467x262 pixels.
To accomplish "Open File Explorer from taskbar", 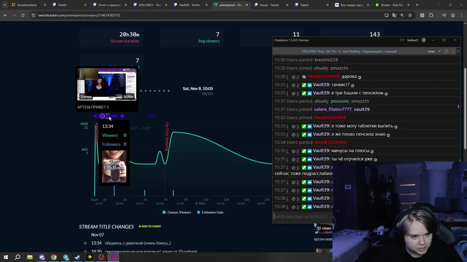I will (30, 257).
